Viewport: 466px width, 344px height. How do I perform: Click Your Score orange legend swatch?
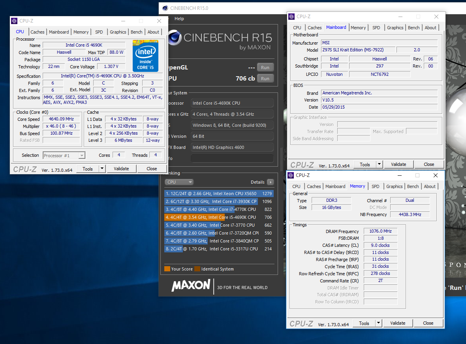tap(167, 269)
